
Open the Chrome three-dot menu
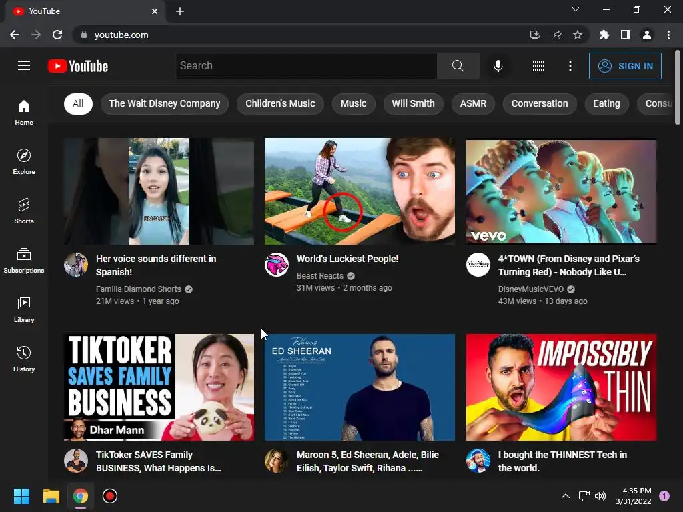click(x=668, y=35)
